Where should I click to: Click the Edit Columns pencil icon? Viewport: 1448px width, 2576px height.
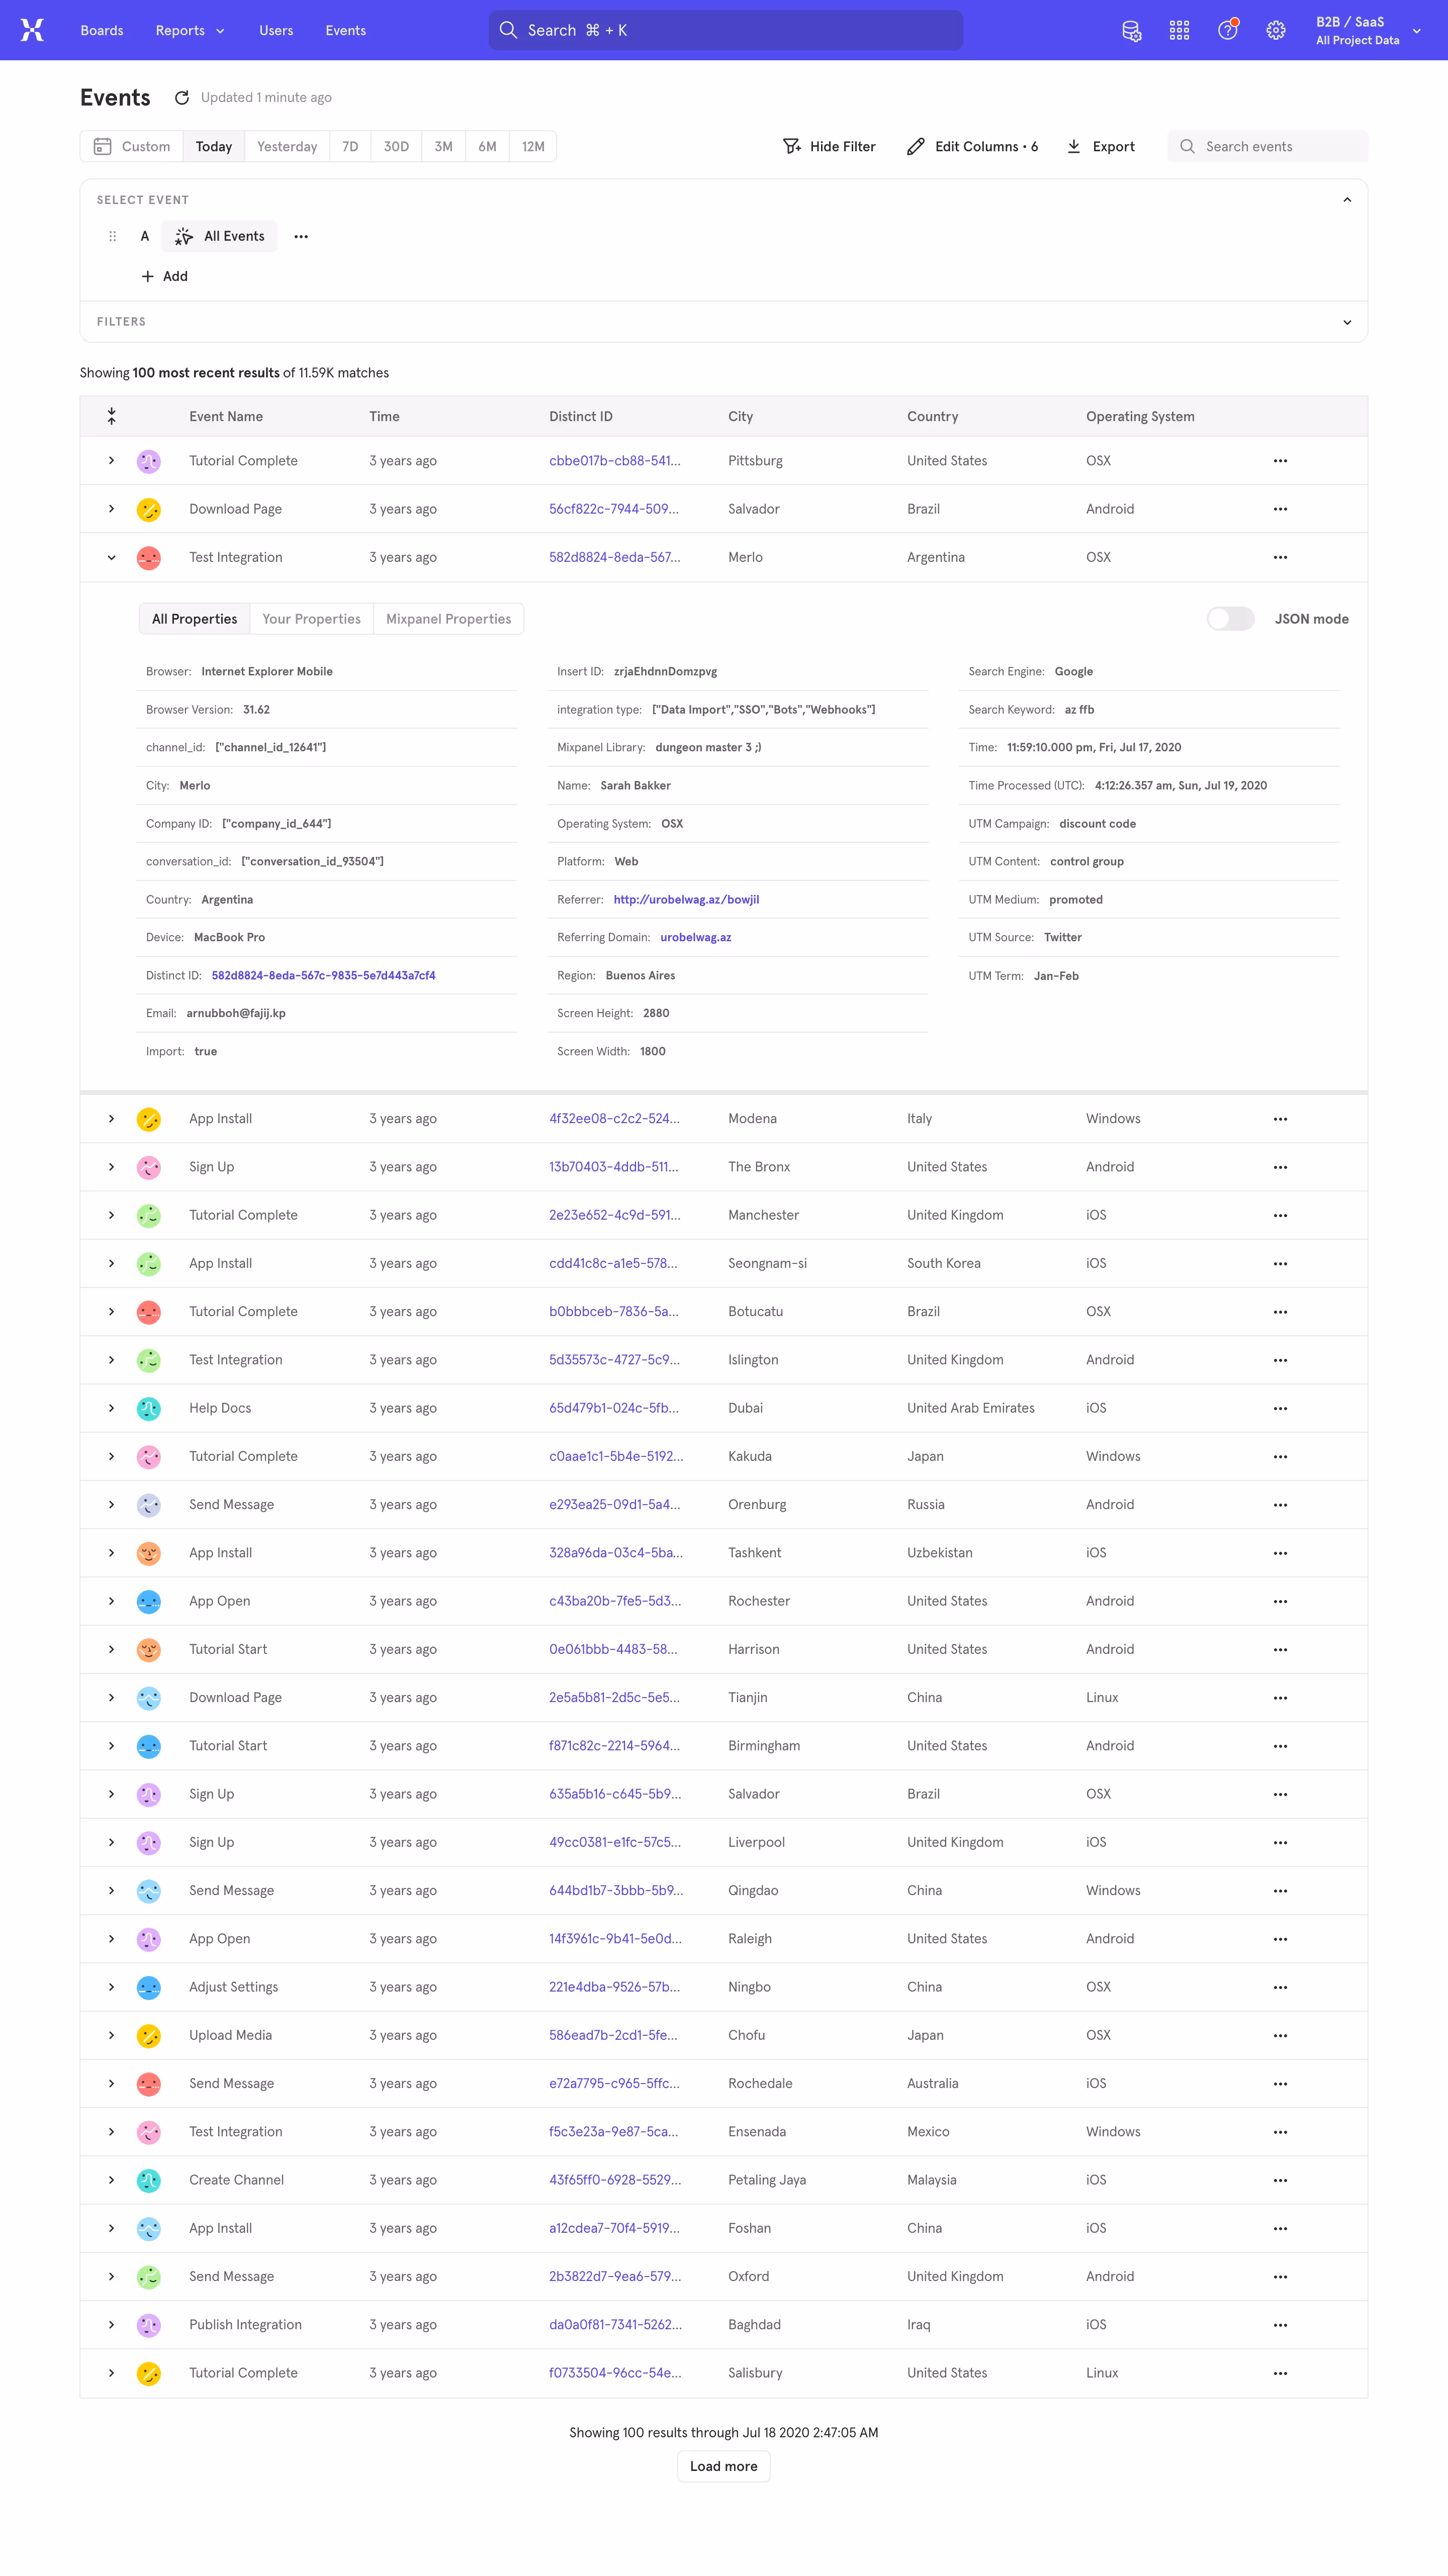pyautogui.click(x=916, y=146)
